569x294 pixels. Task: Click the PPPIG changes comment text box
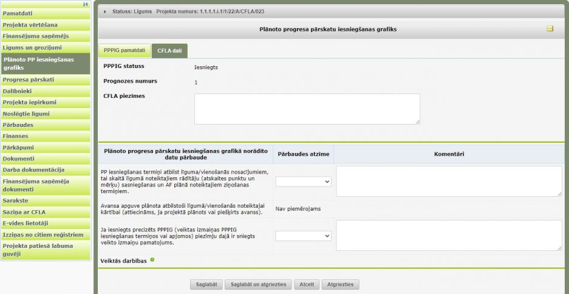[449, 235]
